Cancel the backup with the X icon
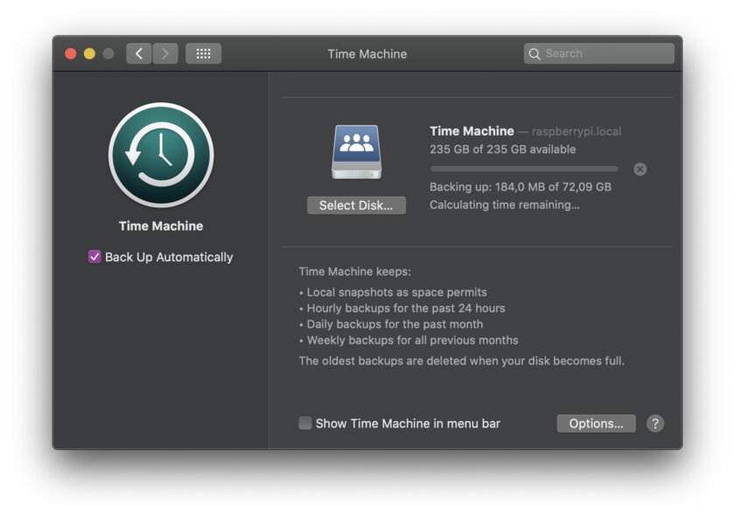 click(x=640, y=170)
